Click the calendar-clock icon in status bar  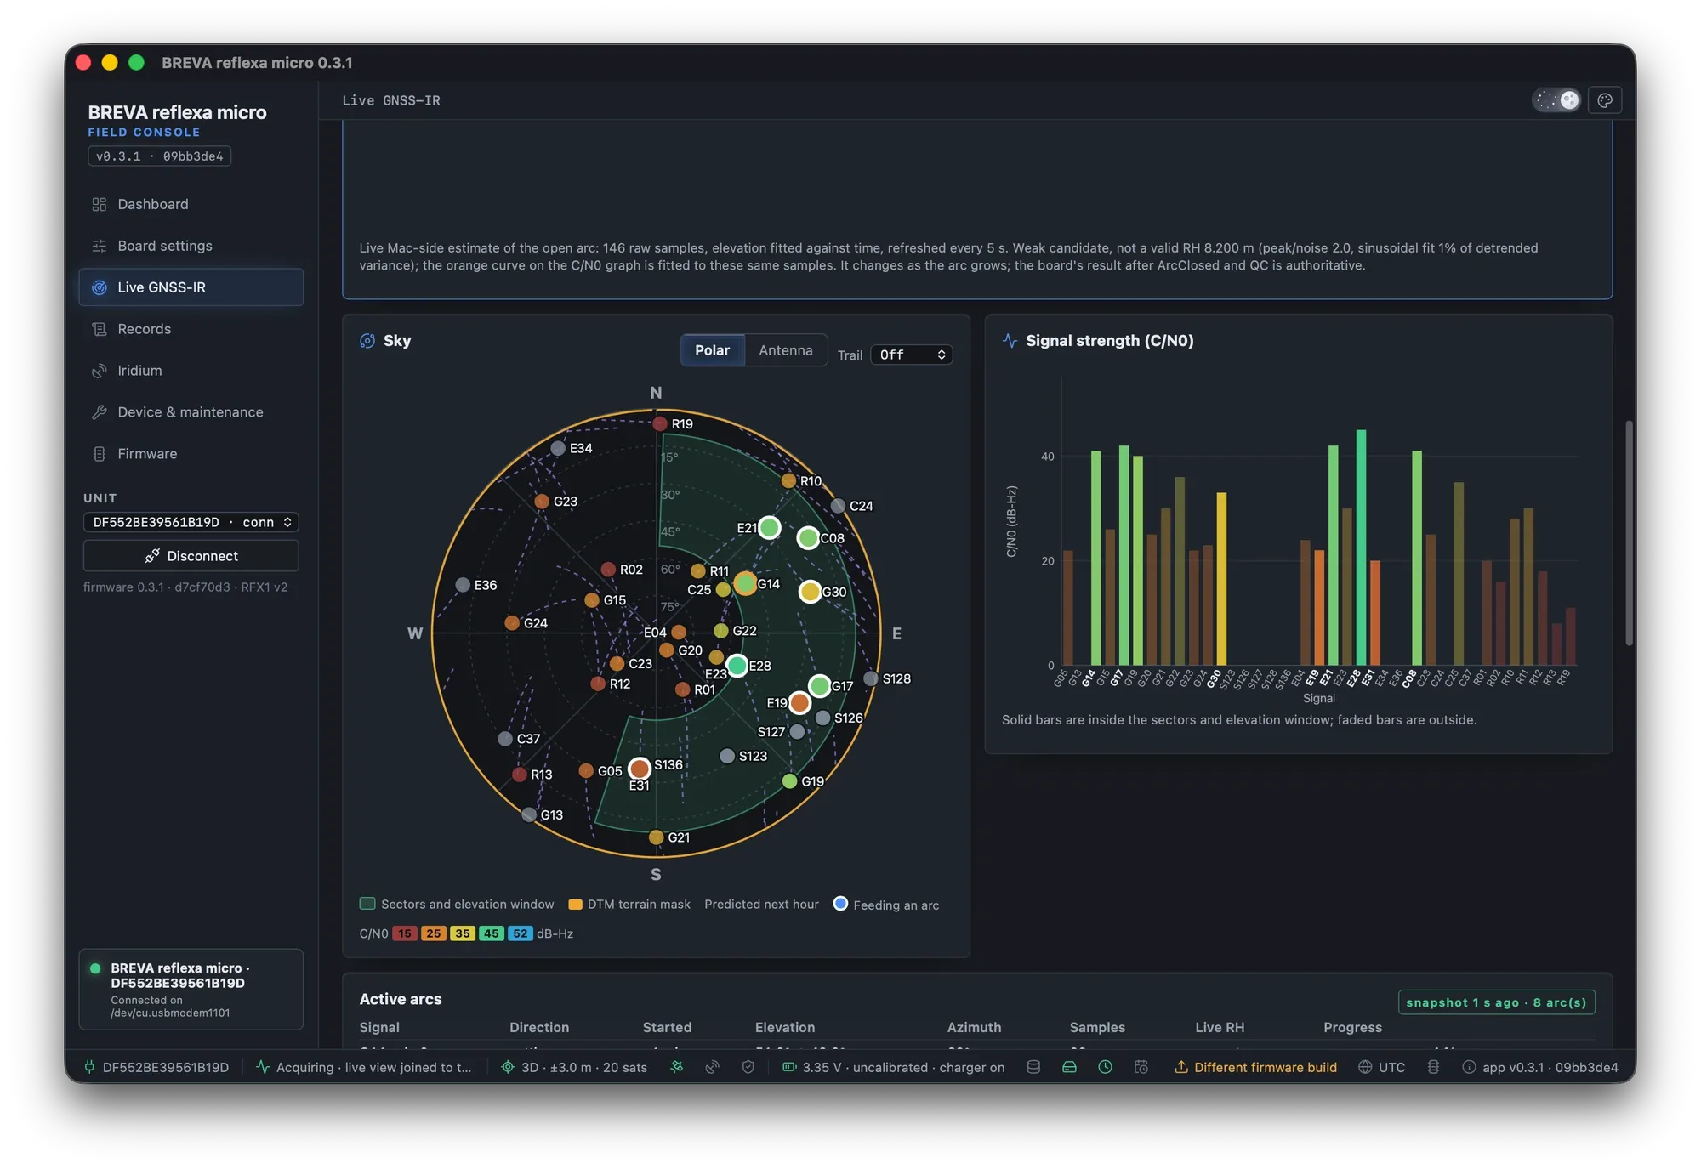tap(1141, 1067)
